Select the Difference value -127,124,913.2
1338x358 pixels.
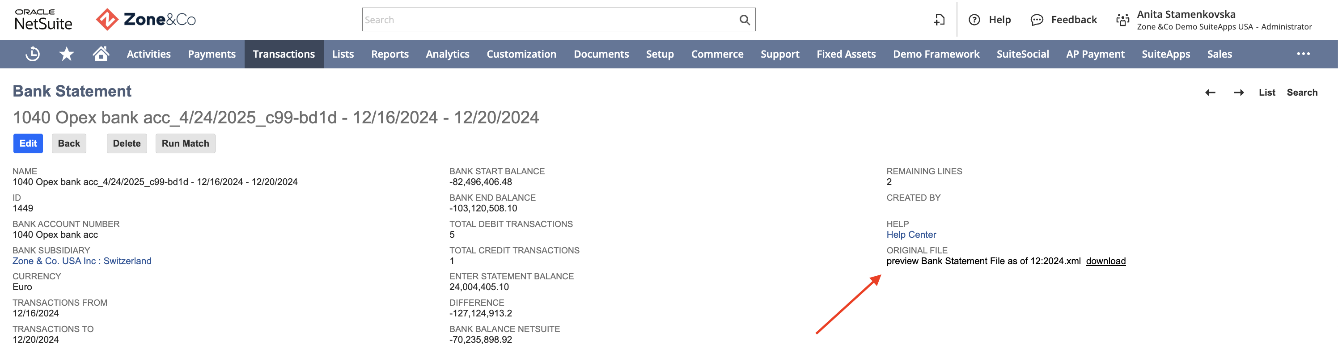[x=480, y=313]
